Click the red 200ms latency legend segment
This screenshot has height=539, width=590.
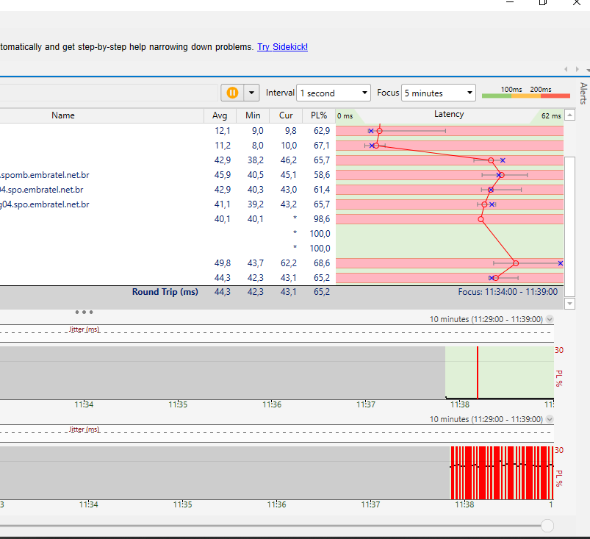pos(555,96)
